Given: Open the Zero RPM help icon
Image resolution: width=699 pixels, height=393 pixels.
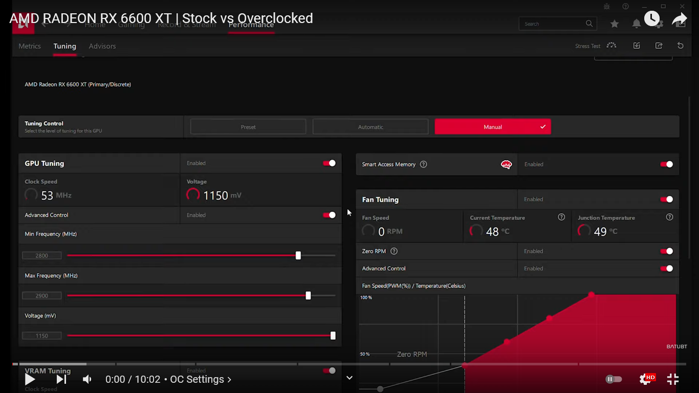Looking at the screenshot, I should pos(394,251).
